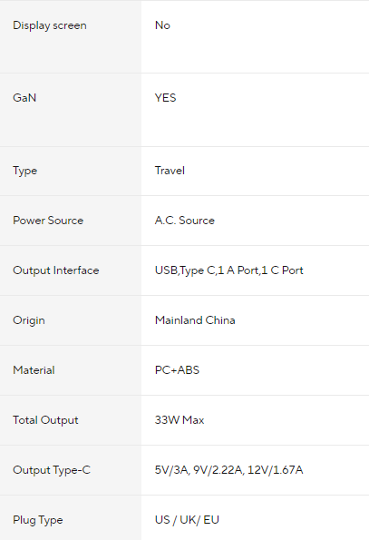Select the YES value for GaN

(x=165, y=98)
